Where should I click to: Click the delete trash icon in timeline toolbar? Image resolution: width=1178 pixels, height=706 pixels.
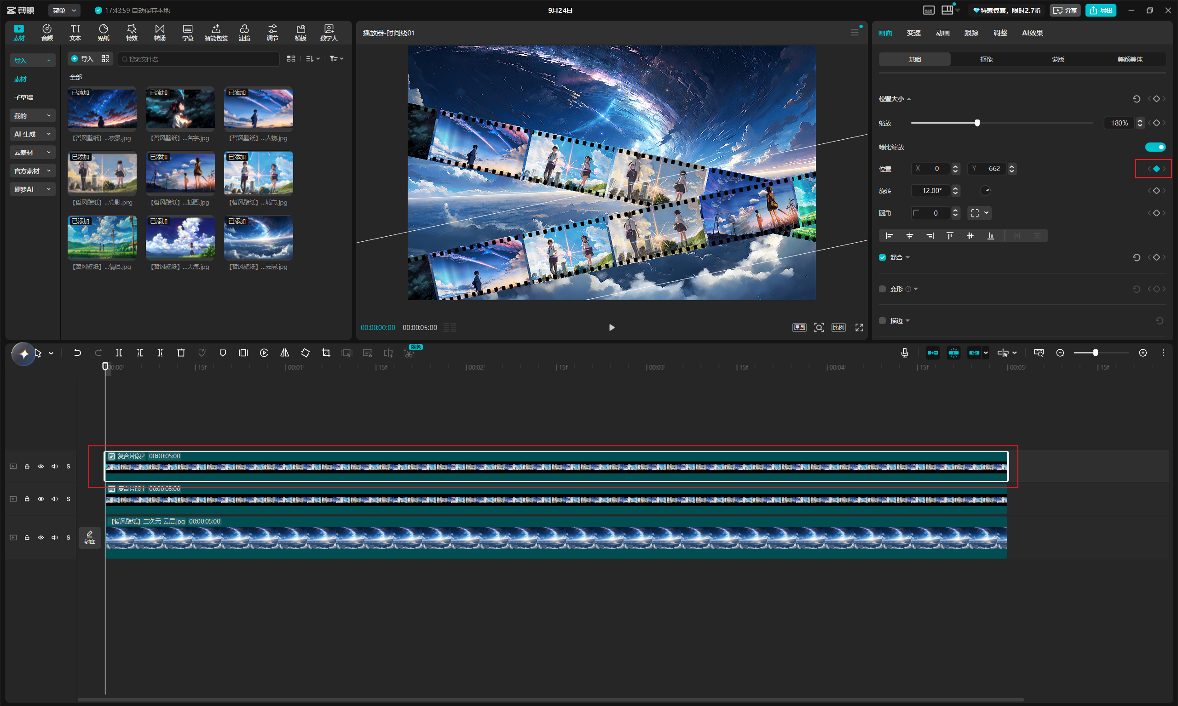click(x=181, y=353)
